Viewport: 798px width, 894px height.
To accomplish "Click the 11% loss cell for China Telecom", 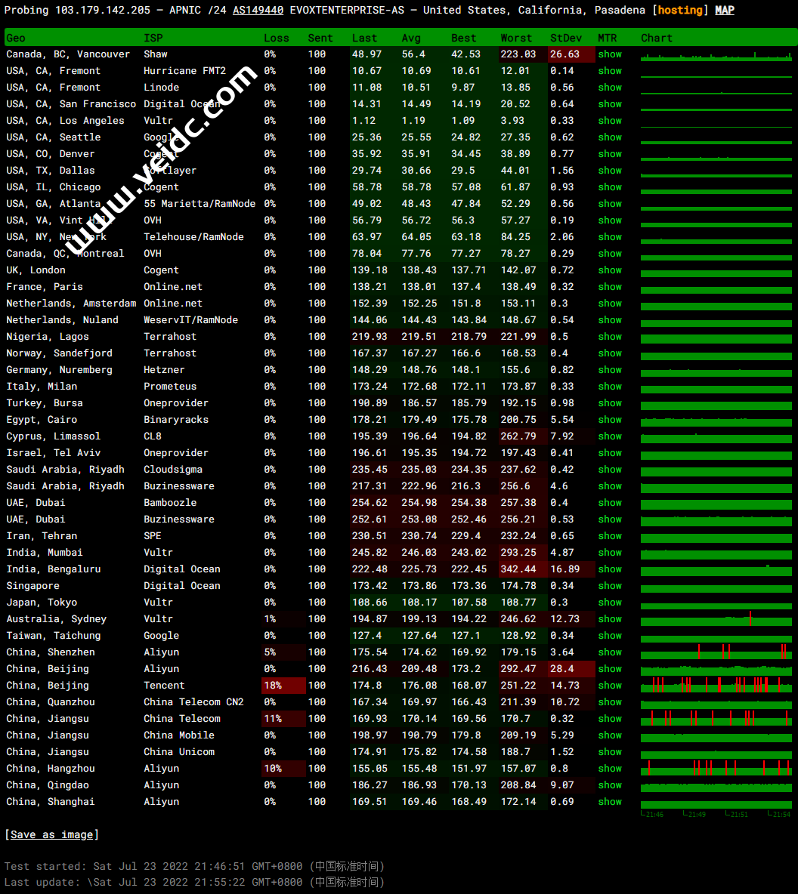I will tap(283, 718).
